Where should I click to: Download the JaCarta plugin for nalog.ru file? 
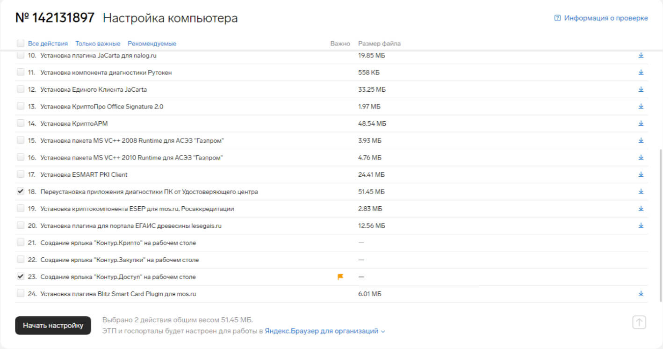pos(641,55)
